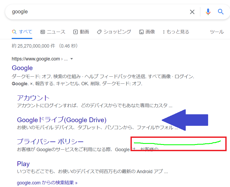Click the snippet starting ダークモード: オフ. 検索の仕組み

pyautogui.click(x=103, y=80)
